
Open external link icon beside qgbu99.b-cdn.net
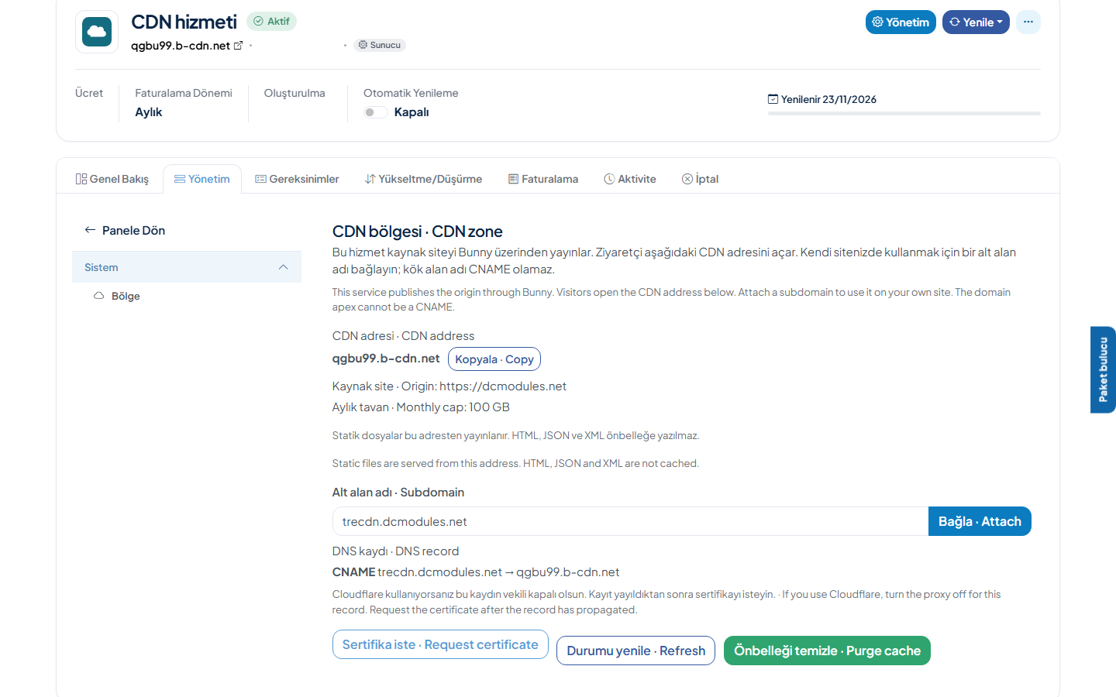(239, 46)
